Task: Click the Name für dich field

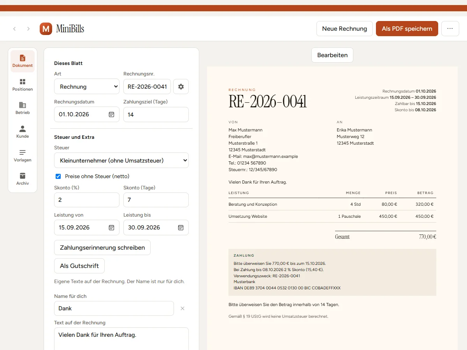Action: (114, 308)
